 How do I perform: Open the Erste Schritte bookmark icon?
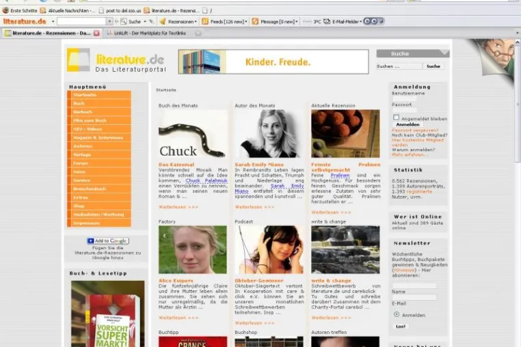5,11
